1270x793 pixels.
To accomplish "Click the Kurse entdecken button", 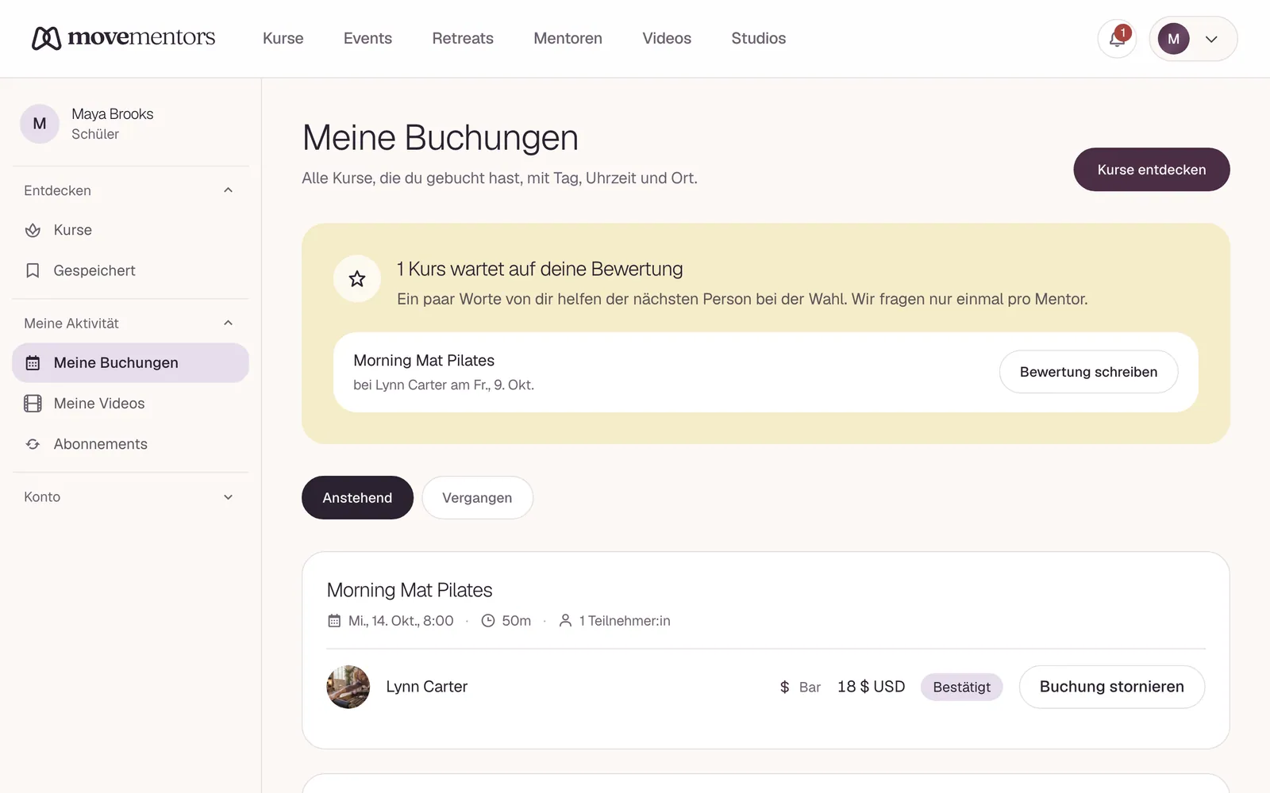I will [x=1152, y=170].
